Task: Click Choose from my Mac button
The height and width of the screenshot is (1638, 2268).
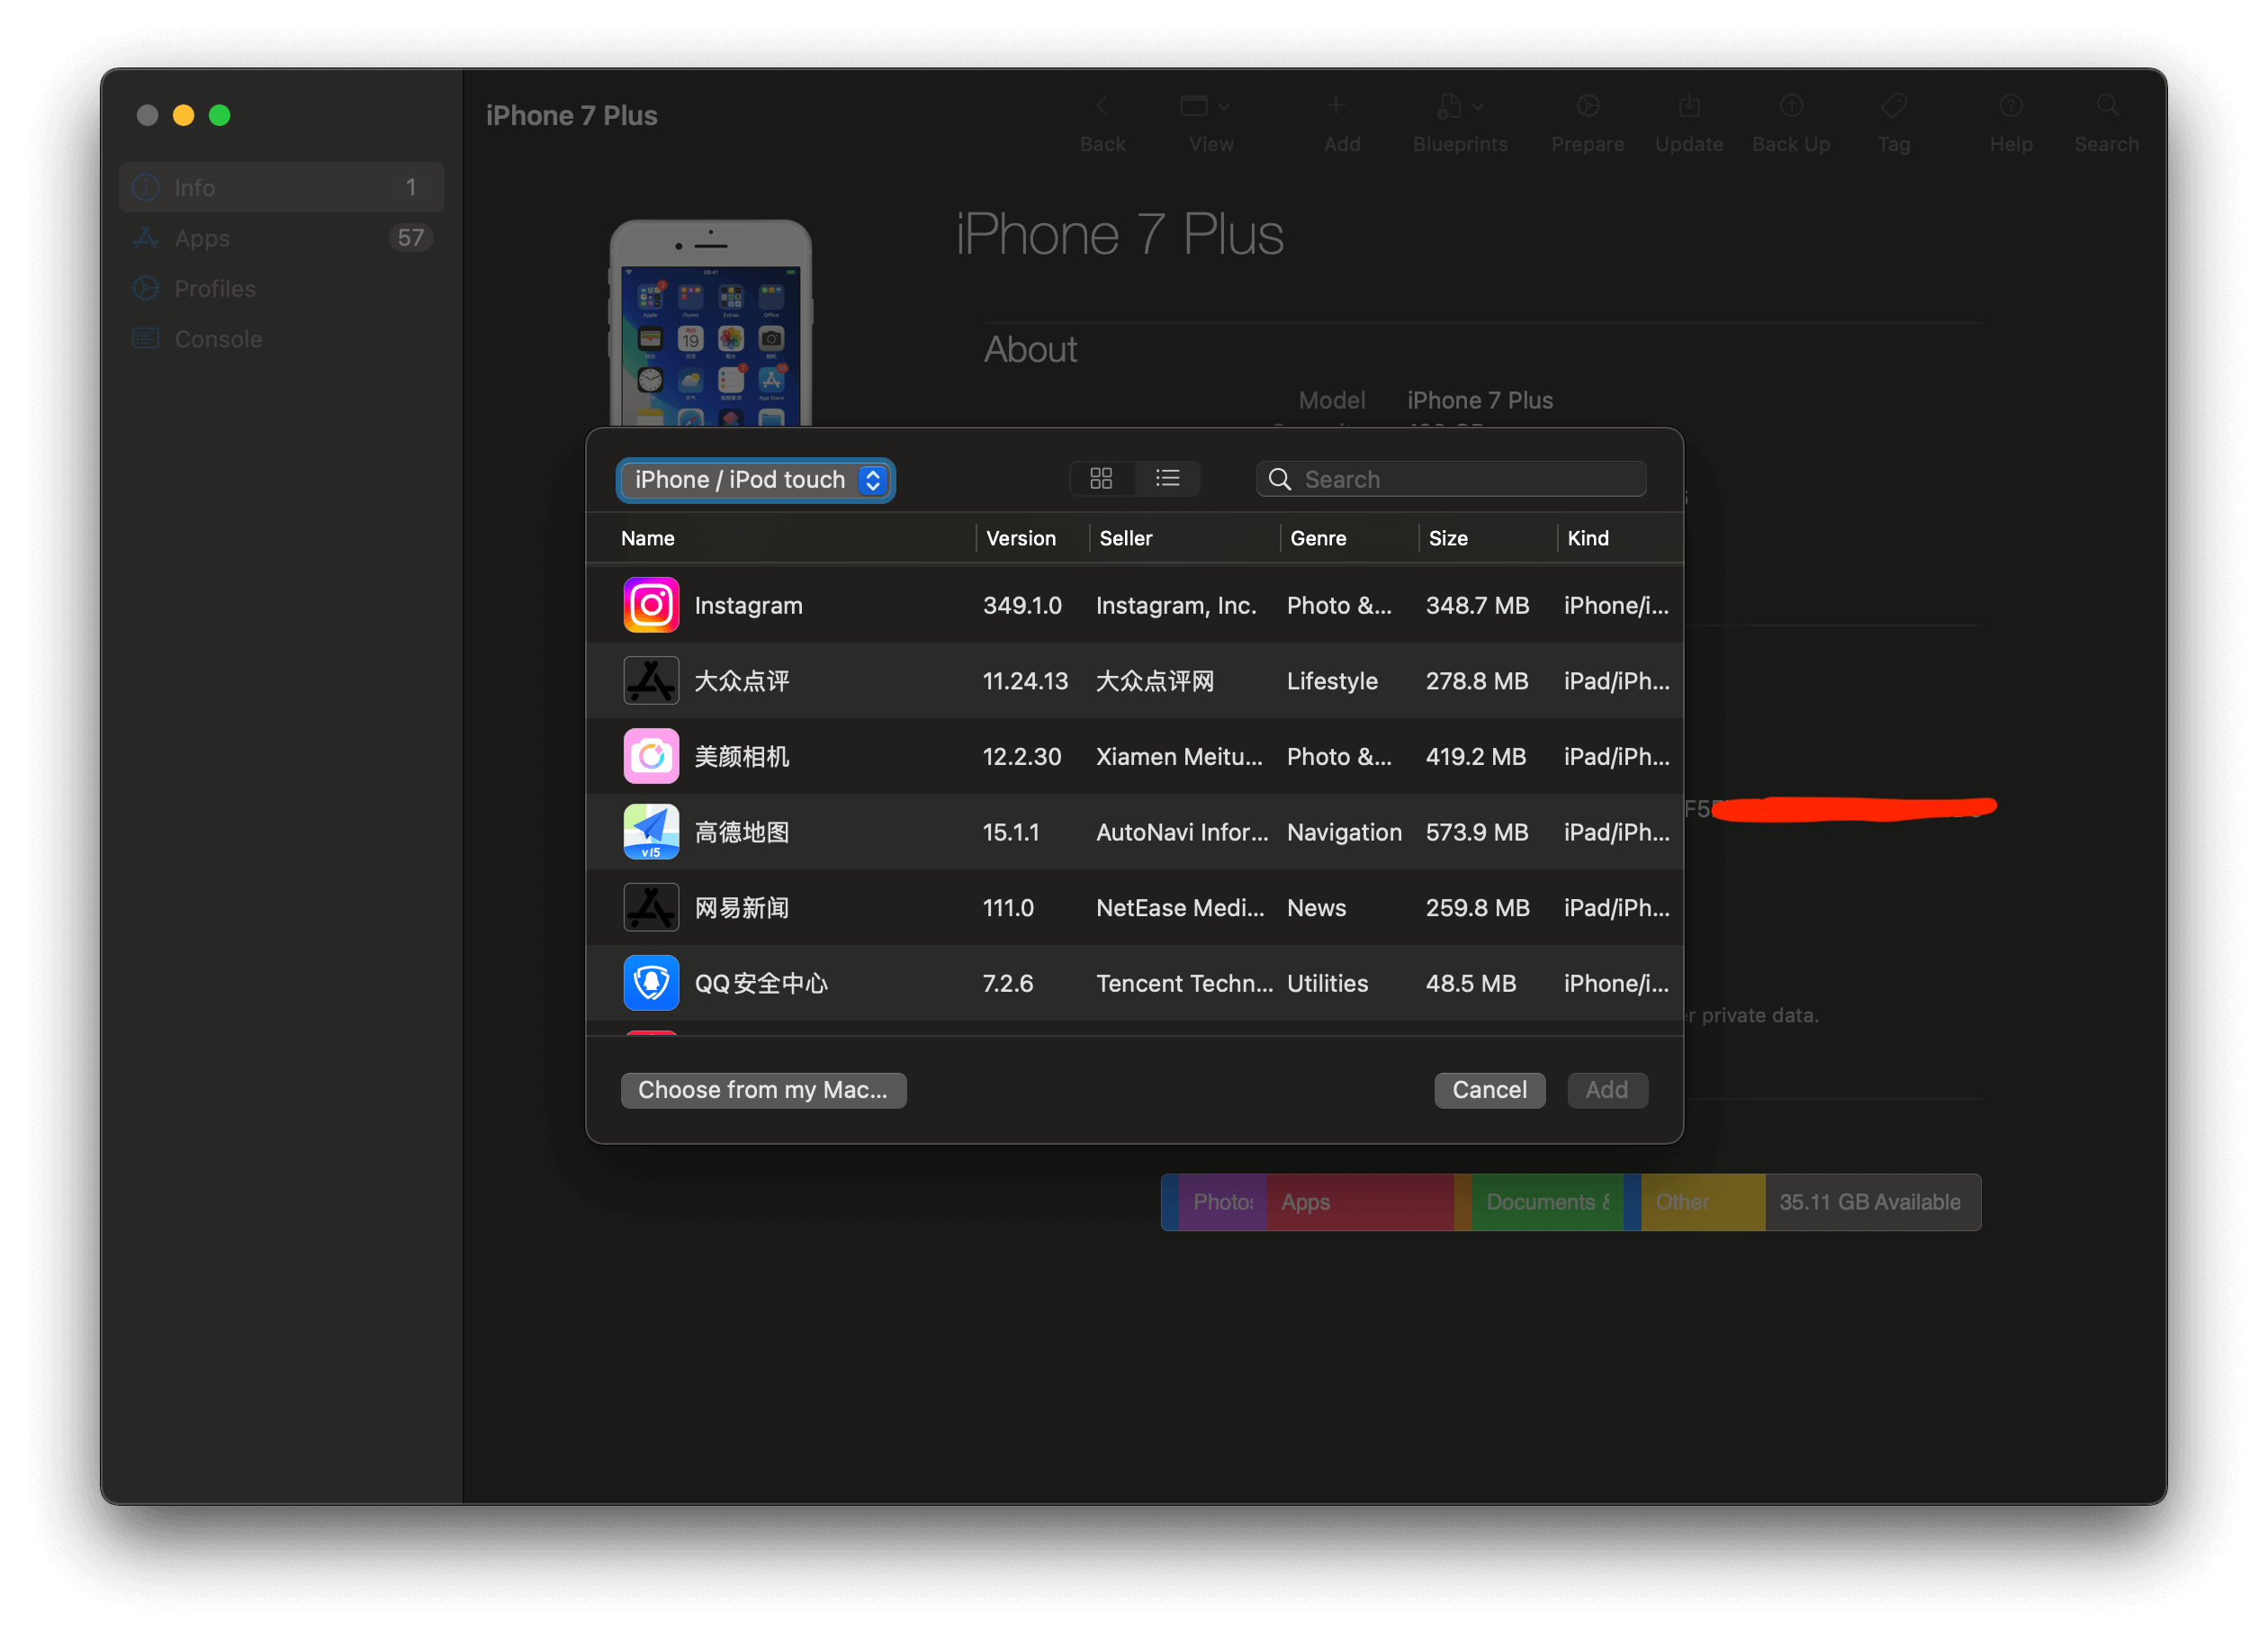Action: 763,1090
